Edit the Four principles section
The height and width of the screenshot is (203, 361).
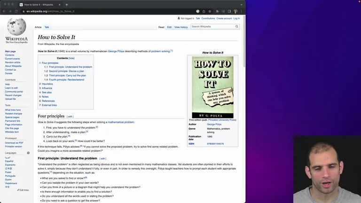coord(70,117)
